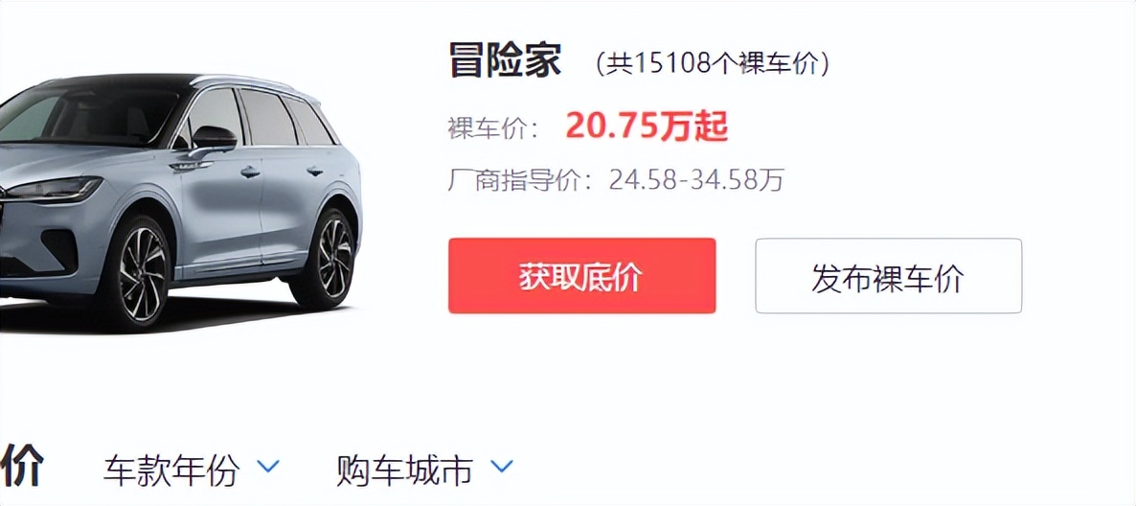The width and height of the screenshot is (1136, 506).
Task: Expand the chevron arrow beside 车款年份
Action: (x=269, y=466)
